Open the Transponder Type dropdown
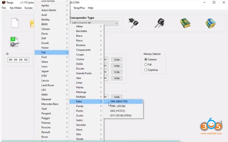 (x=95, y=23)
